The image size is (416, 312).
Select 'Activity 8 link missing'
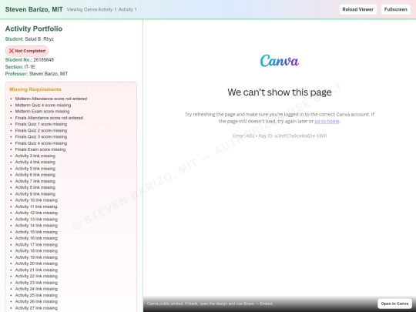pyautogui.click(x=35, y=187)
